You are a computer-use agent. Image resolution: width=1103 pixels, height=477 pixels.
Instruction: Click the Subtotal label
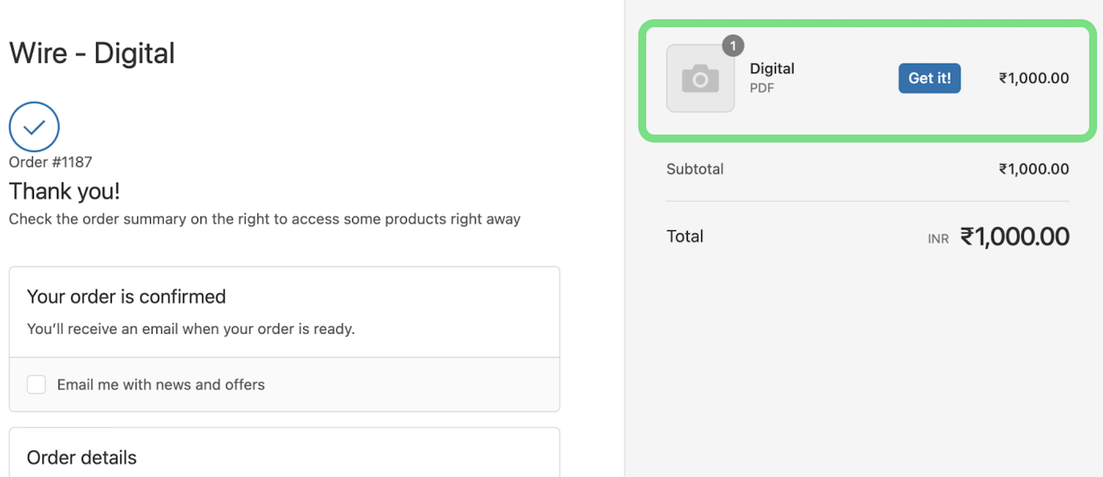pyautogui.click(x=695, y=169)
